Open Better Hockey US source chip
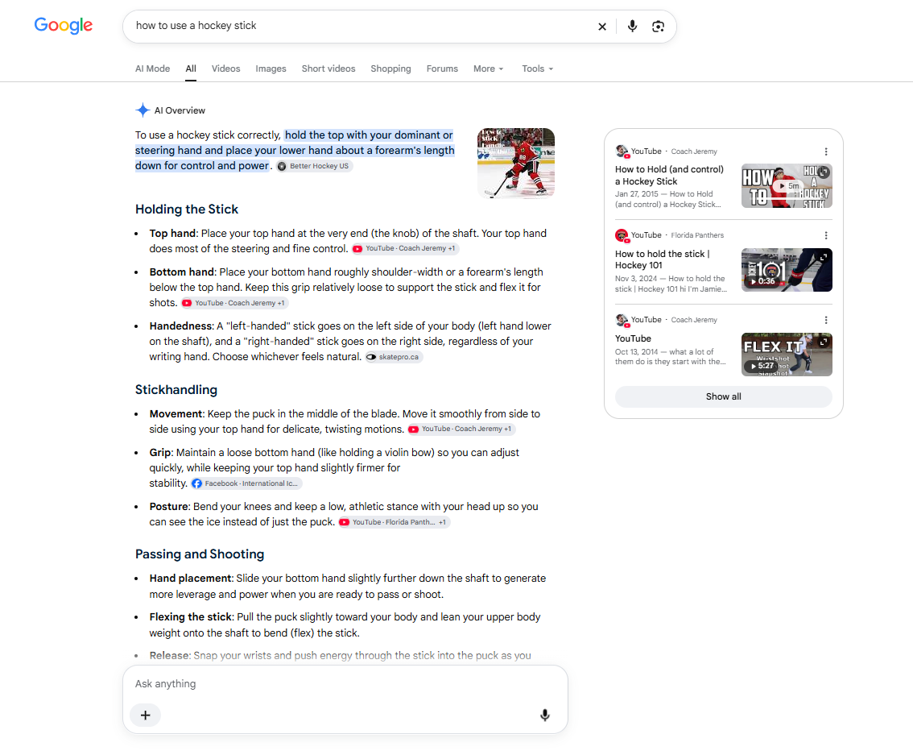The height and width of the screenshot is (755, 913). point(315,166)
